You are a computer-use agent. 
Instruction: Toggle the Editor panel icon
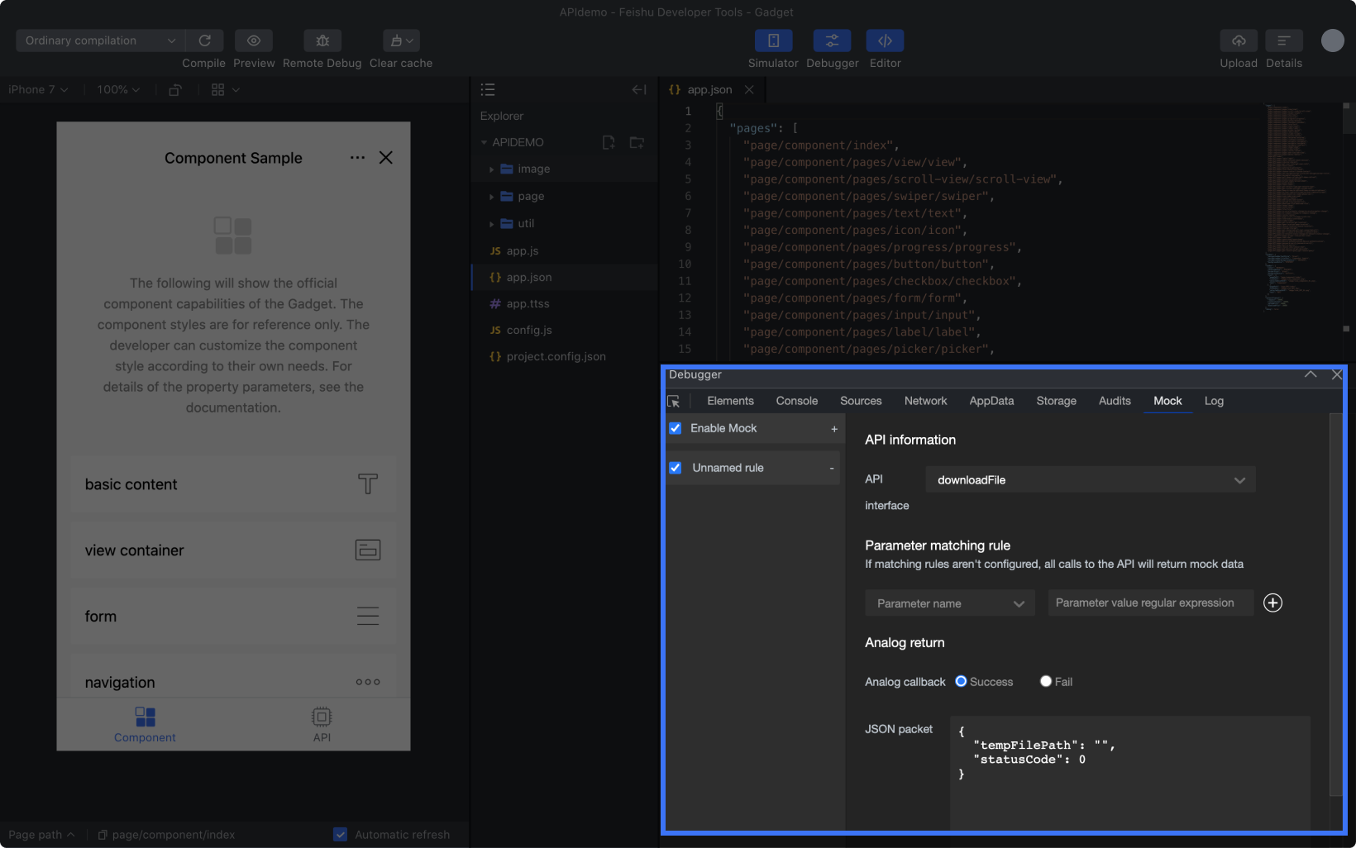pyautogui.click(x=885, y=40)
